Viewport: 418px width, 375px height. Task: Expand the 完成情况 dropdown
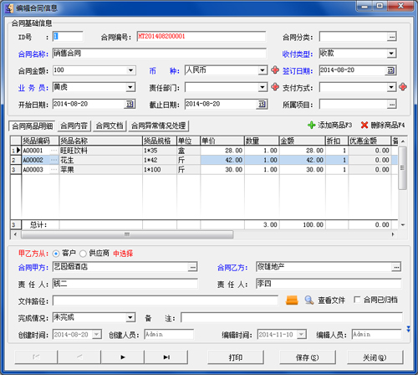(x=130, y=317)
